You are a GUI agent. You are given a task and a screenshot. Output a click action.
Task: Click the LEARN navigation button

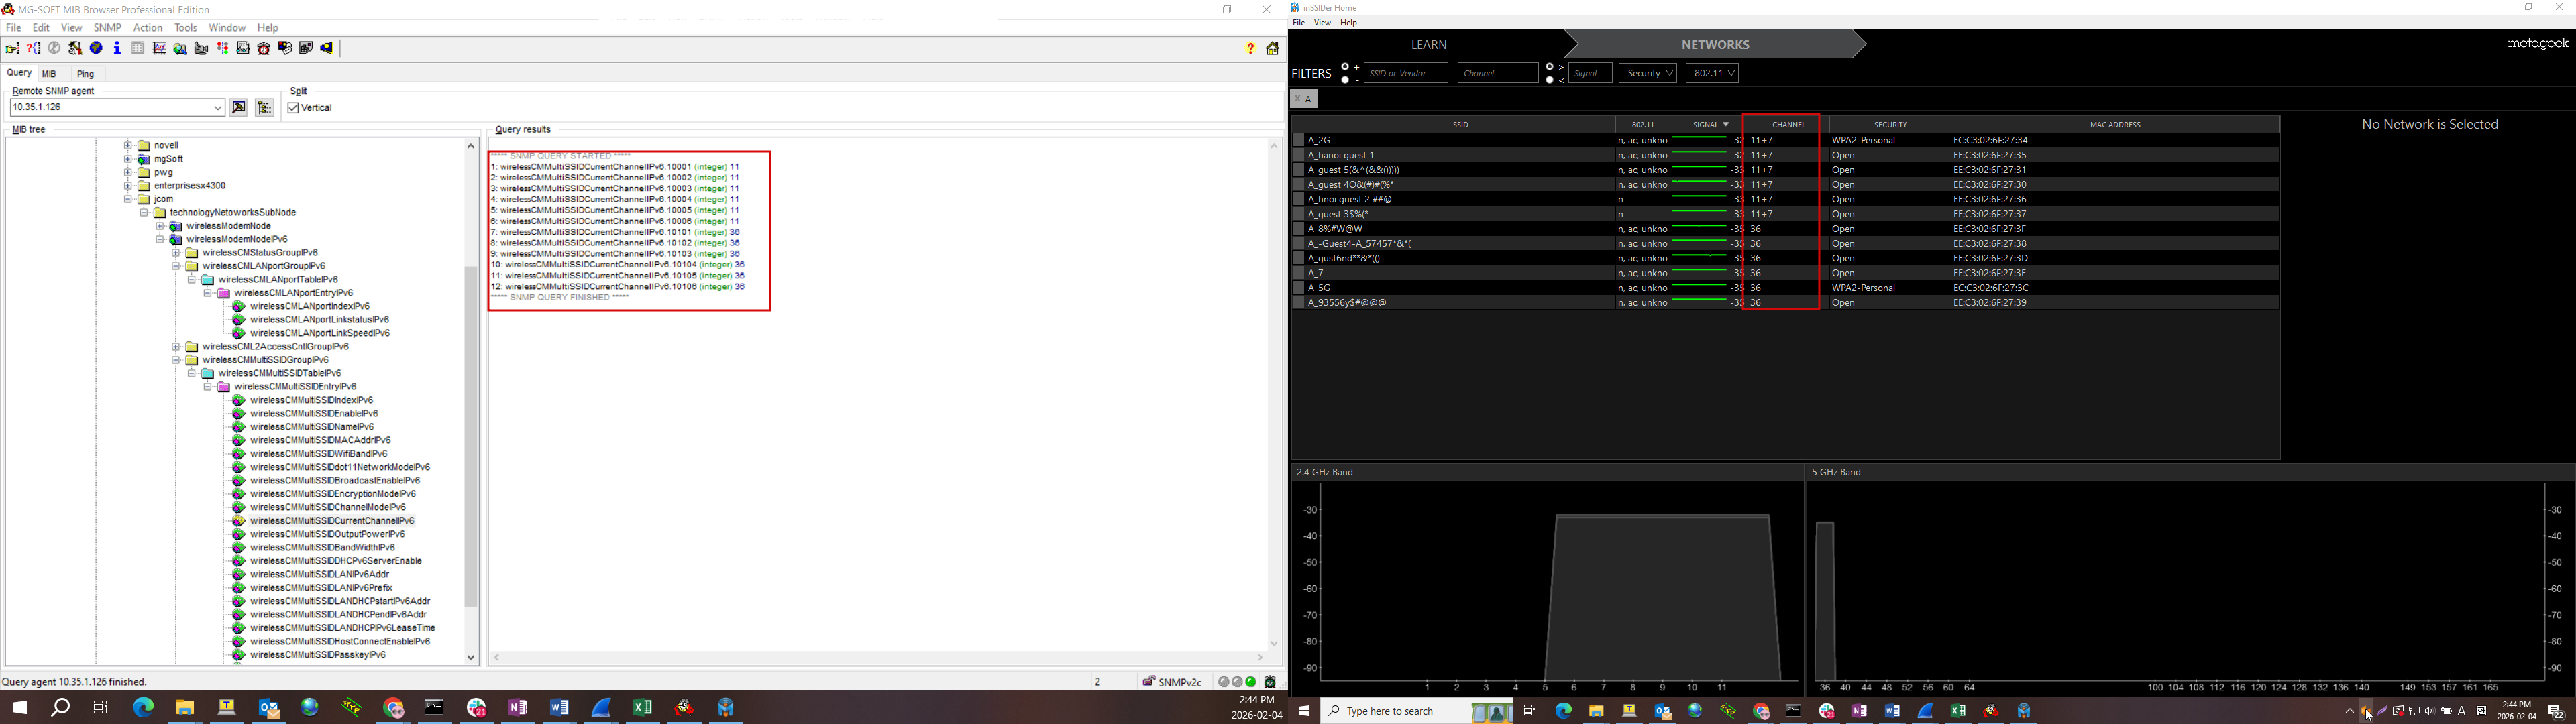1428,45
